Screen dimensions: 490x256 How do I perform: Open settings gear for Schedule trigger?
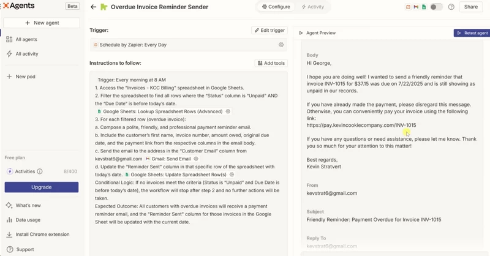pos(281,45)
